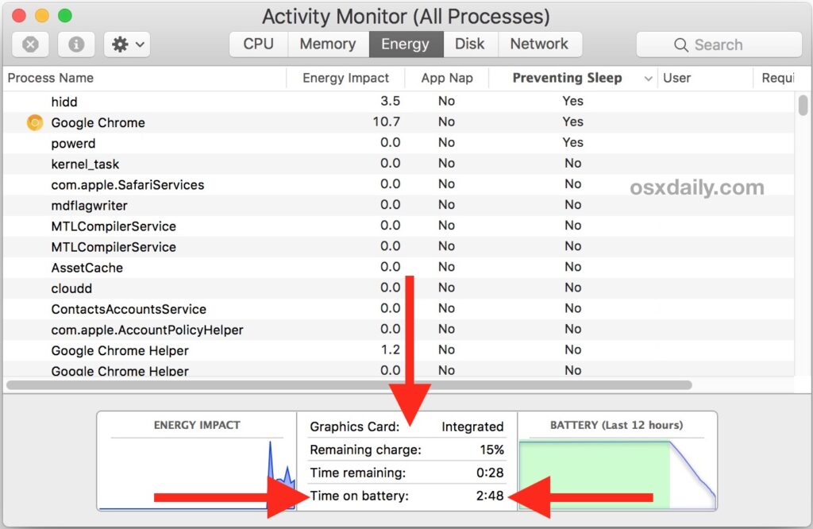Toggle the App Nap status for hidd
The height and width of the screenshot is (529, 813).
click(446, 102)
